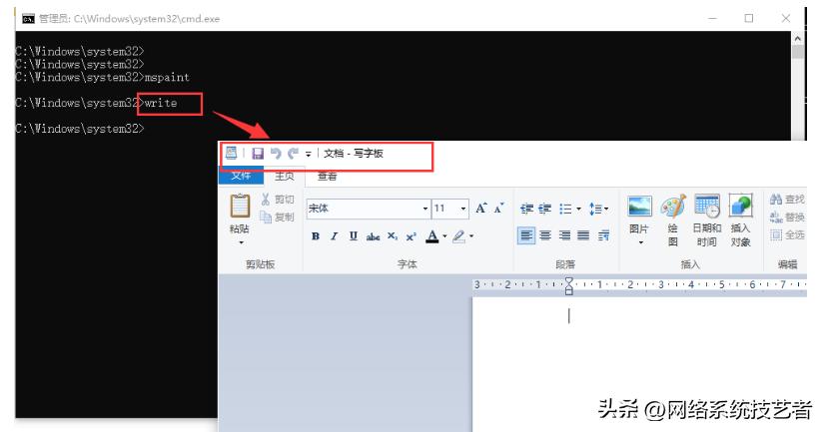Expand the 粘贴 dropdown arrow
The height and width of the screenshot is (432, 825).
coord(241,242)
